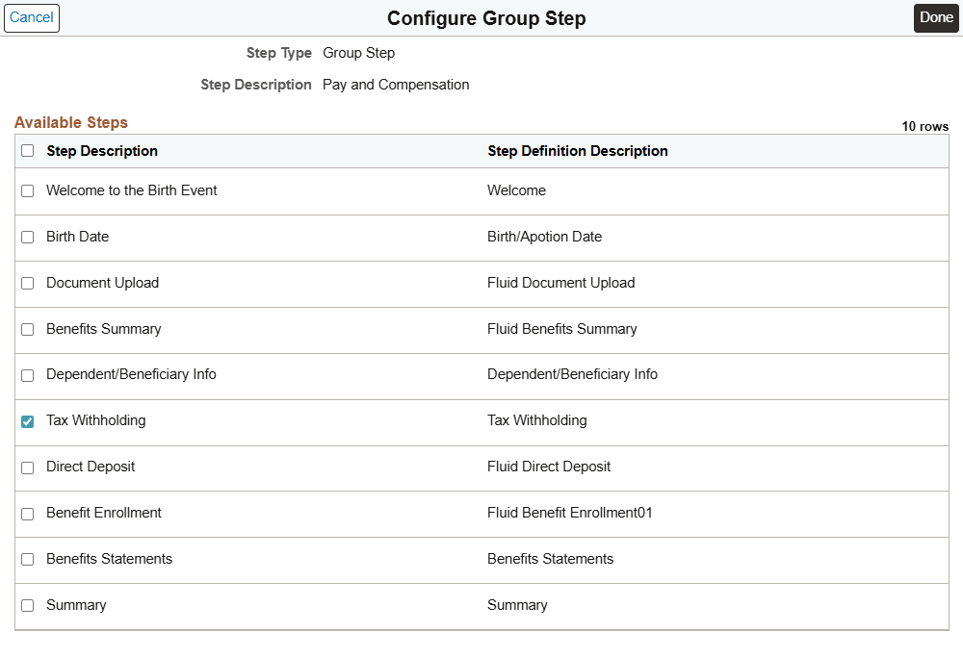Image resolution: width=963 pixels, height=657 pixels.
Task: Enable the Document Upload step
Action: [27, 283]
